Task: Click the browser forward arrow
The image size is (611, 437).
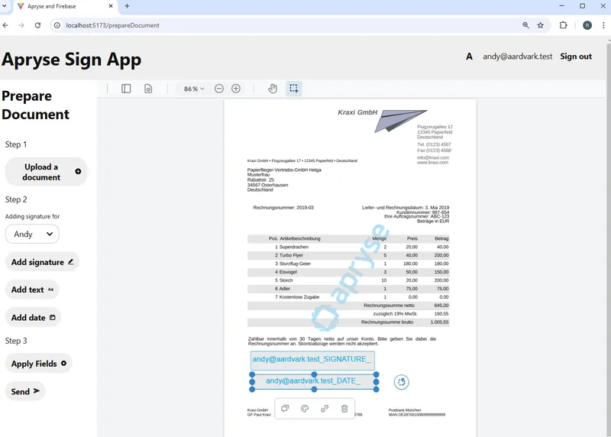Action: tap(21, 25)
